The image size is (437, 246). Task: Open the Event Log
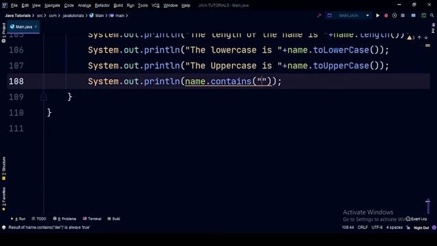(x=417, y=219)
